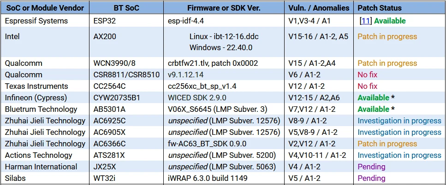Screen dimensions: 446x185
Task: Click the 'Windows - 22.40.0' firmware text
Action: click(x=221, y=47)
